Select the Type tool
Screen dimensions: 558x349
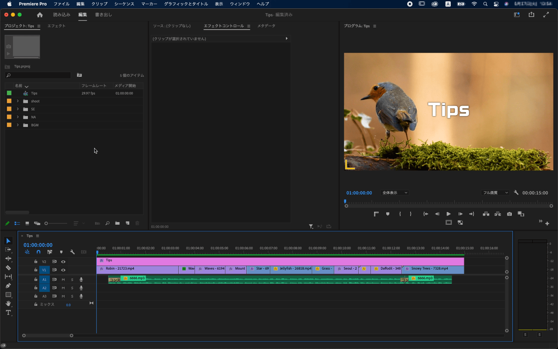click(x=8, y=313)
